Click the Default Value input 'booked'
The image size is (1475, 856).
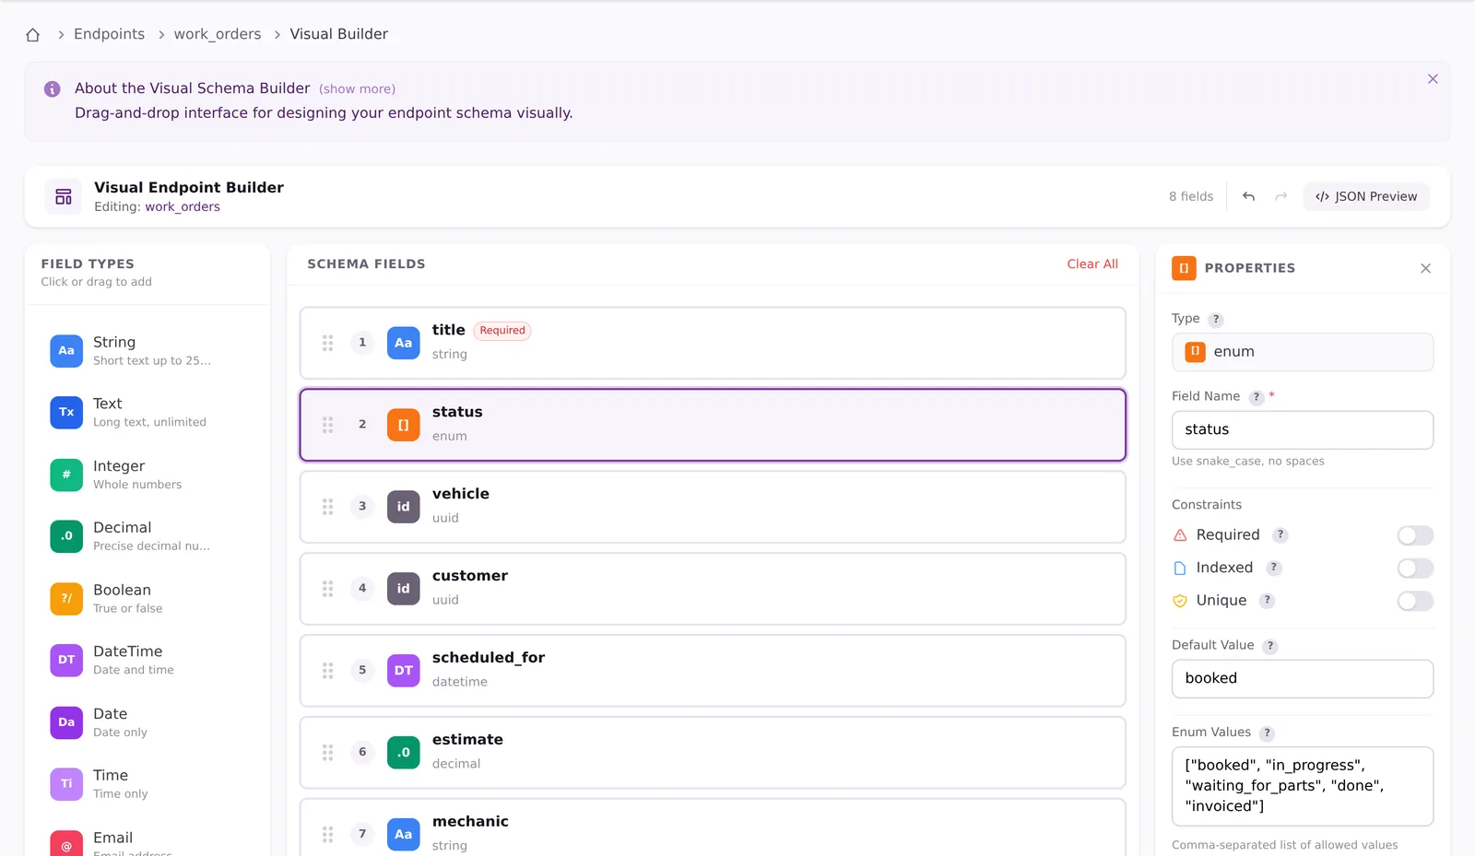[1303, 679]
